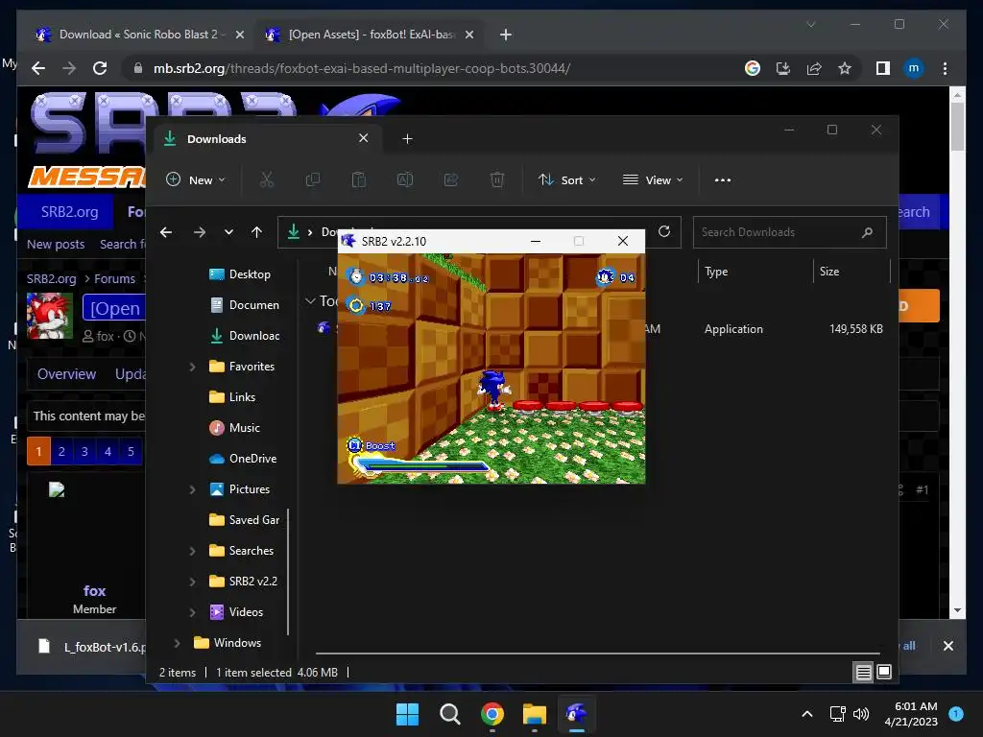Switch to the Download « Sonic Robo Blast 2 tab
Image resolution: width=983 pixels, height=737 pixels.
[140, 35]
